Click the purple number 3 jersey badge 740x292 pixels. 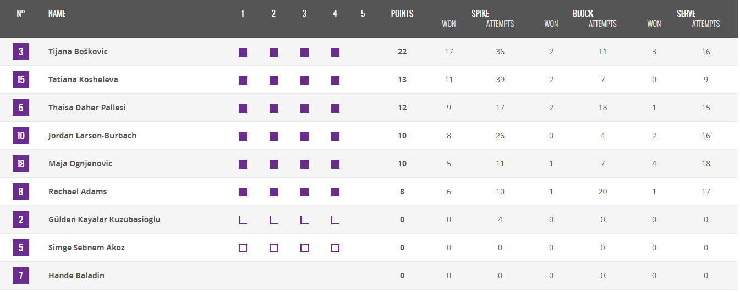pyautogui.click(x=21, y=52)
